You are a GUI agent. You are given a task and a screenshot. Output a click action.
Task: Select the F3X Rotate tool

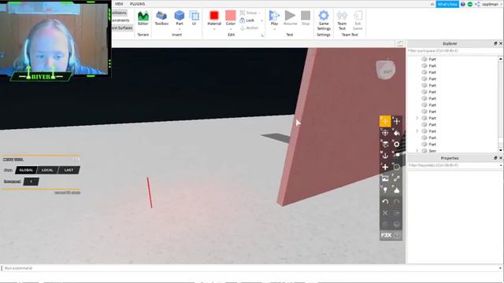tap(385, 133)
